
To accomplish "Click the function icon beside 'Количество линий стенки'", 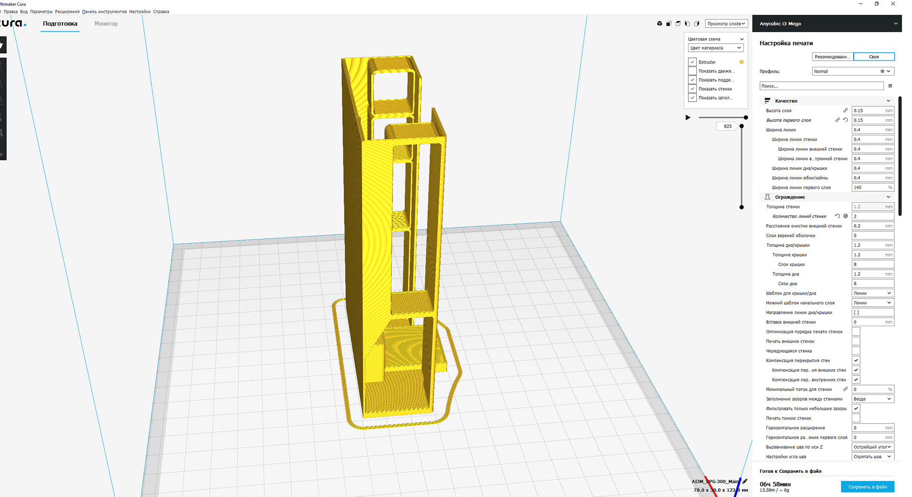I will click(x=845, y=216).
